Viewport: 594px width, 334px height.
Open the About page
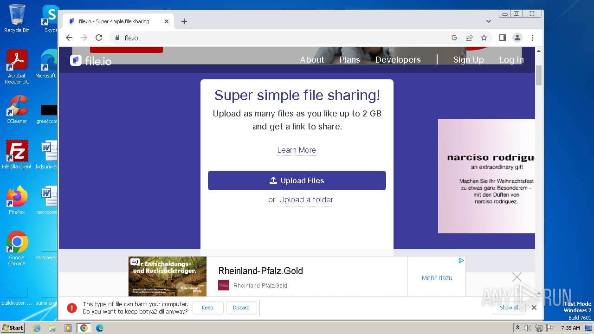[312, 60]
